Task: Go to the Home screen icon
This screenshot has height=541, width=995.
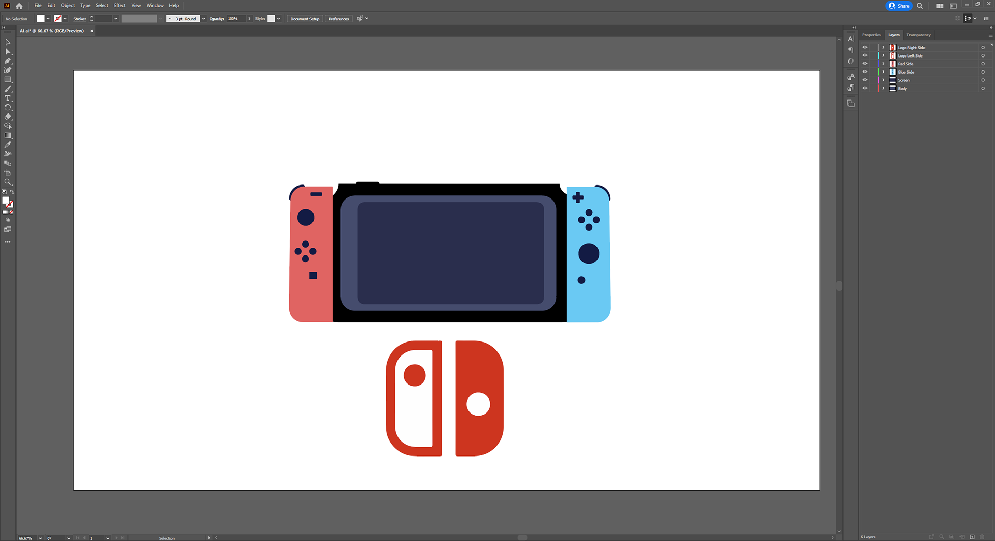Action: coord(19,6)
